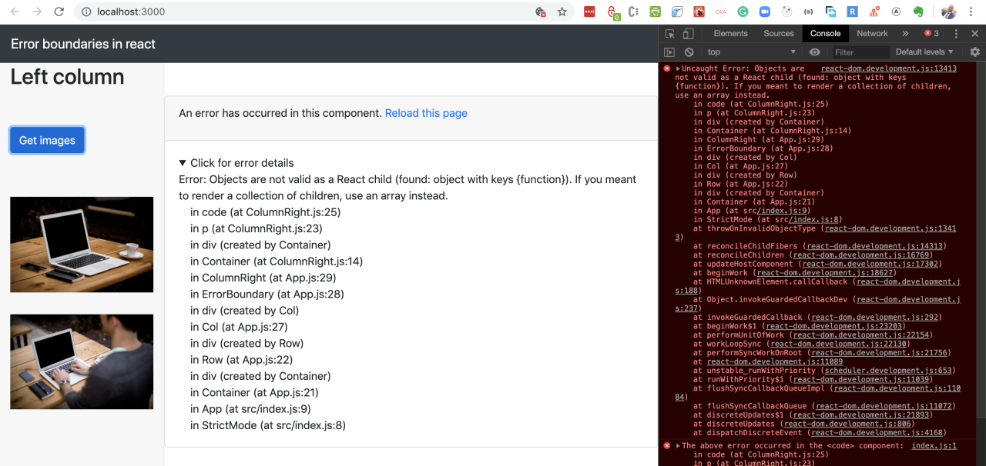Screen dimensions: 986x466
Task: Switch to the Network tab
Action: pyautogui.click(x=872, y=34)
